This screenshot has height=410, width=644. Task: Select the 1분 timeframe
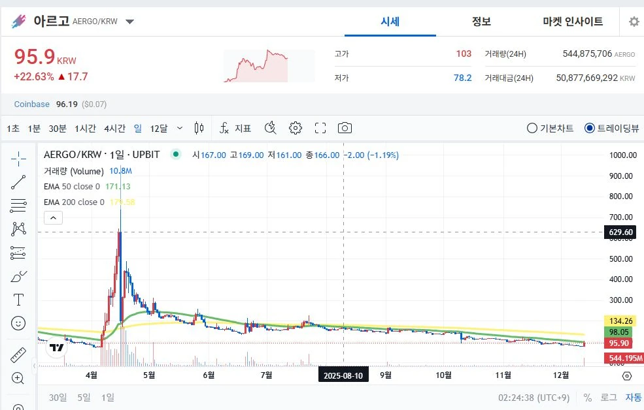coord(34,129)
